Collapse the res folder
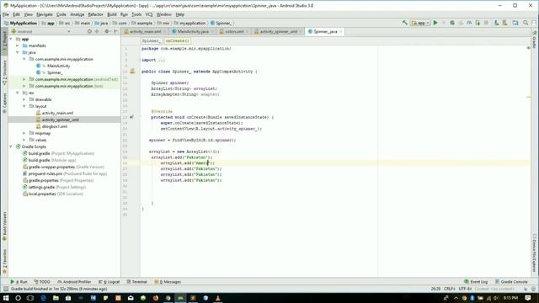The width and height of the screenshot is (539, 303). pyautogui.click(x=18, y=93)
